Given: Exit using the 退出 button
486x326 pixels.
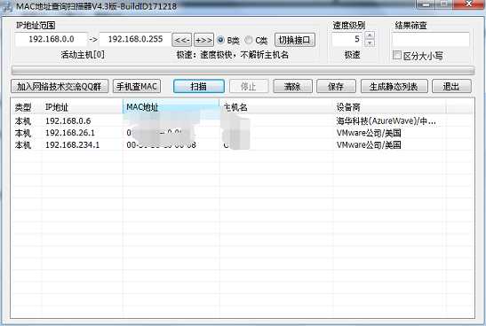Looking at the screenshot, I should pyautogui.click(x=451, y=86).
